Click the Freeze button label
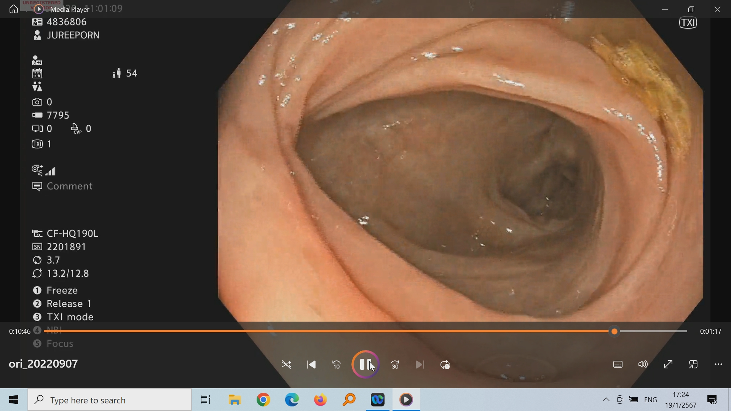731x411 pixels. point(62,290)
